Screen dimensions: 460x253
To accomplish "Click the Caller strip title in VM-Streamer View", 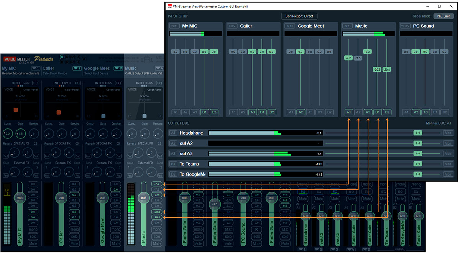I will (x=246, y=26).
